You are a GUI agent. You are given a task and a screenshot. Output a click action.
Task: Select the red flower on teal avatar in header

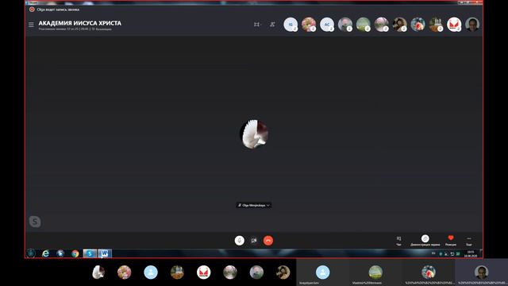pos(418,25)
